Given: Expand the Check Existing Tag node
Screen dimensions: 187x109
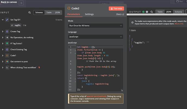Looking at the screenshot, I should (3, 50).
